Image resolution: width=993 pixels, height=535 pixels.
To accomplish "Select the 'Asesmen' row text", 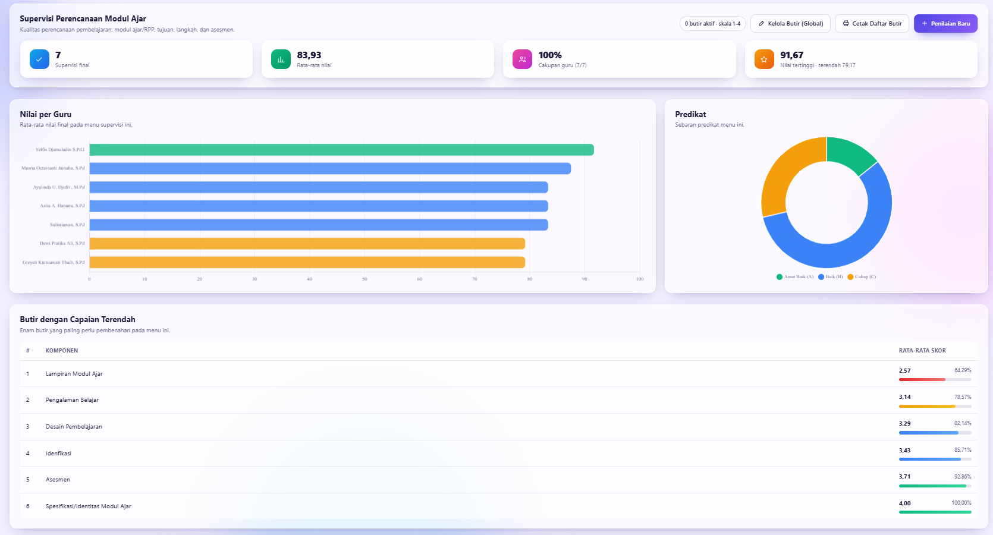I will click(58, 480).
